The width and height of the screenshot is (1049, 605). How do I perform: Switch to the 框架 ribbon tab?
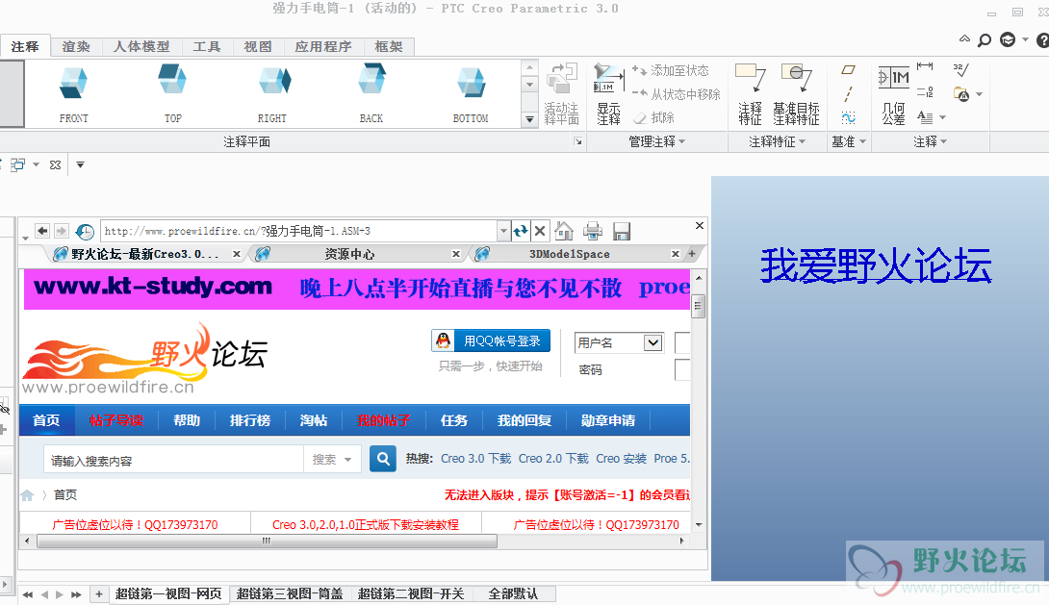tap(389, 47)
